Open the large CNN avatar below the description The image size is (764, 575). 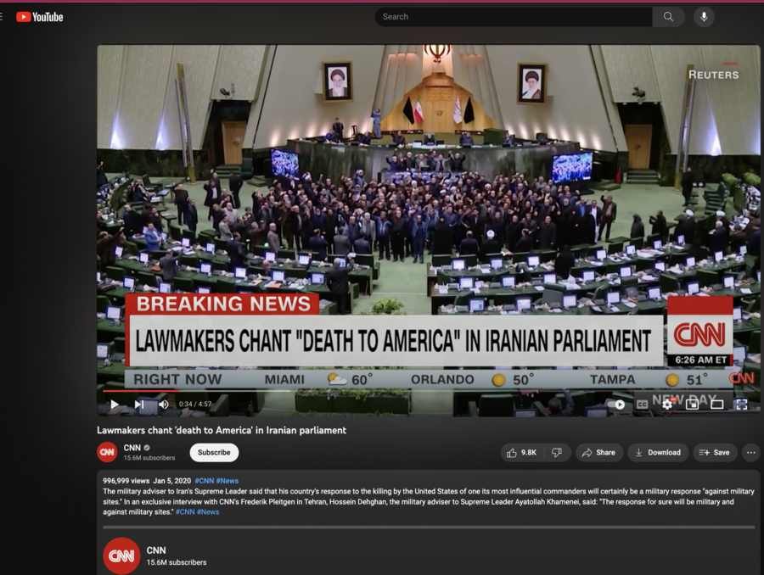click(x=121, y=555)
